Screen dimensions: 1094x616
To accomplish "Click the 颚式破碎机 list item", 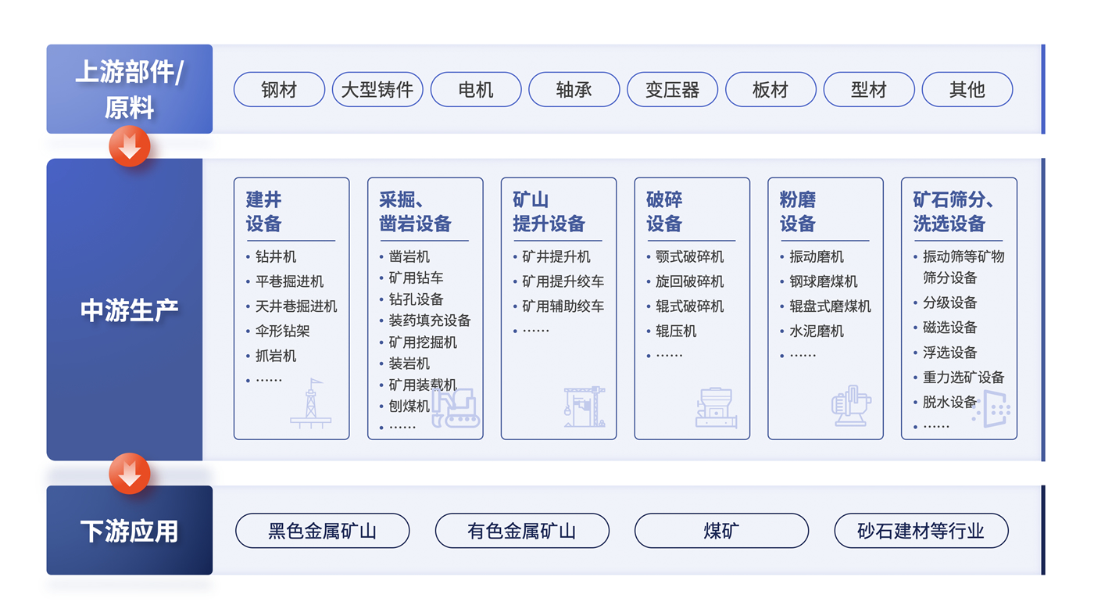I will tap(689, 256).
